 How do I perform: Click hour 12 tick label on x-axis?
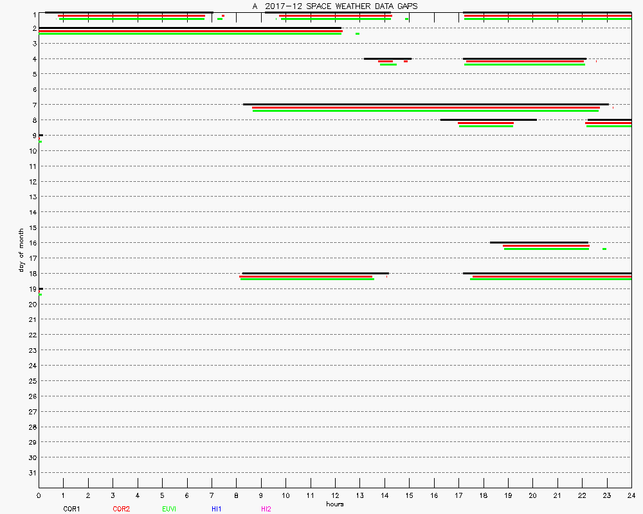point(335,496)
